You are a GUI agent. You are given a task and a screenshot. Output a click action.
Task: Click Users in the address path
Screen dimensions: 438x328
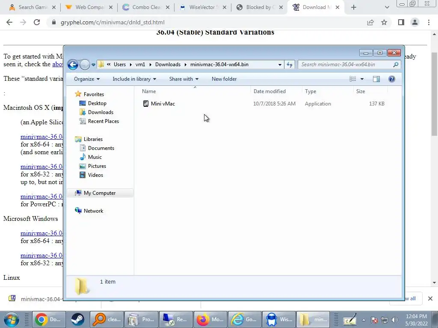click(x=120, y=65)
